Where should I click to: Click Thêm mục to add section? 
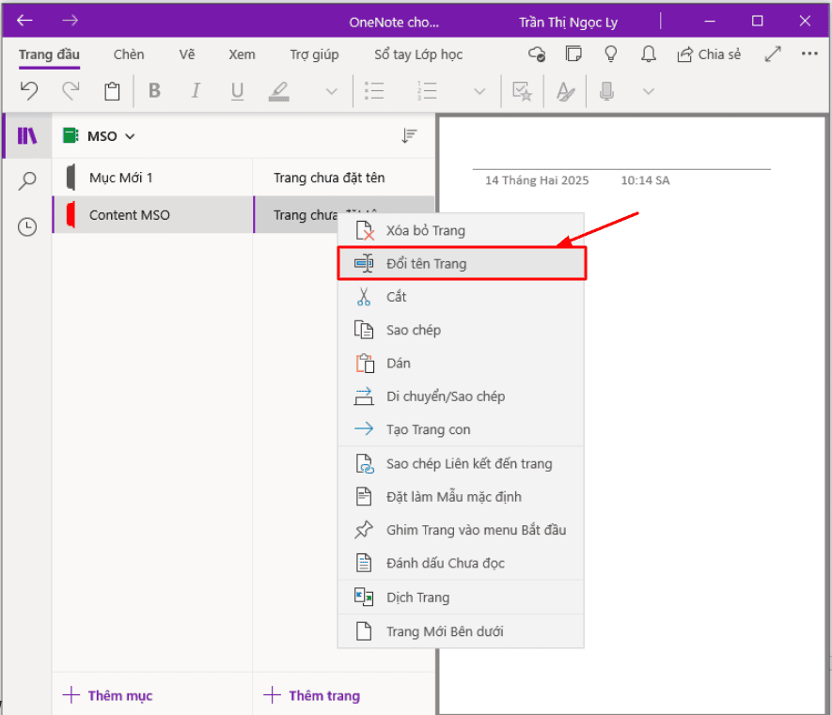click(108, 695)
